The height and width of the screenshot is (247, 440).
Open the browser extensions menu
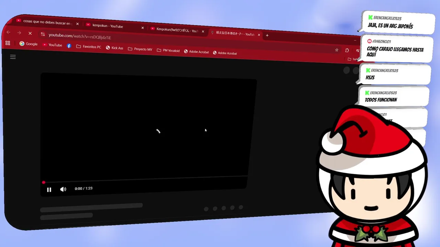tap(347, 50)
